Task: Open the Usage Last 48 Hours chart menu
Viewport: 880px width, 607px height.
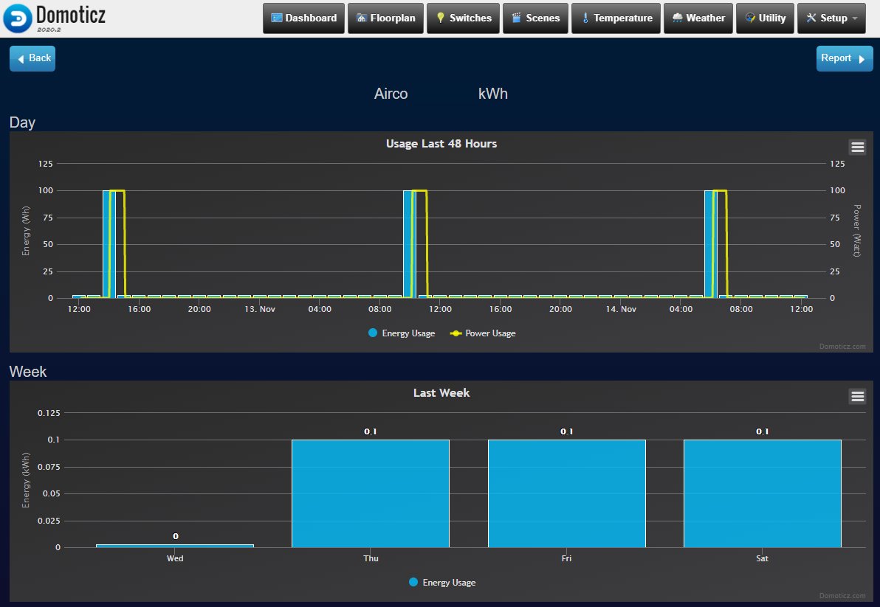Action: click(858, 147)
